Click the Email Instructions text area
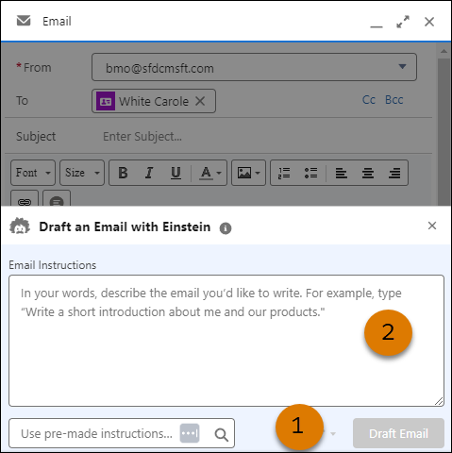The image size is (452, 453). (226, 341)
